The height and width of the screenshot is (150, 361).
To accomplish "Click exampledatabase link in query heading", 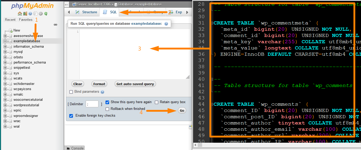I will tap(147, 24).
